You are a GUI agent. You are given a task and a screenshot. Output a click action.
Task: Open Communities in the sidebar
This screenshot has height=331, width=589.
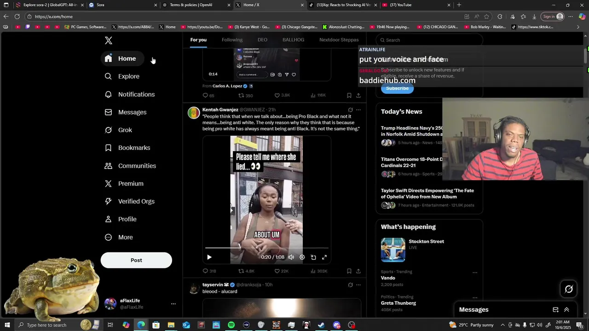pyautogui.click(x=130, y=166)
